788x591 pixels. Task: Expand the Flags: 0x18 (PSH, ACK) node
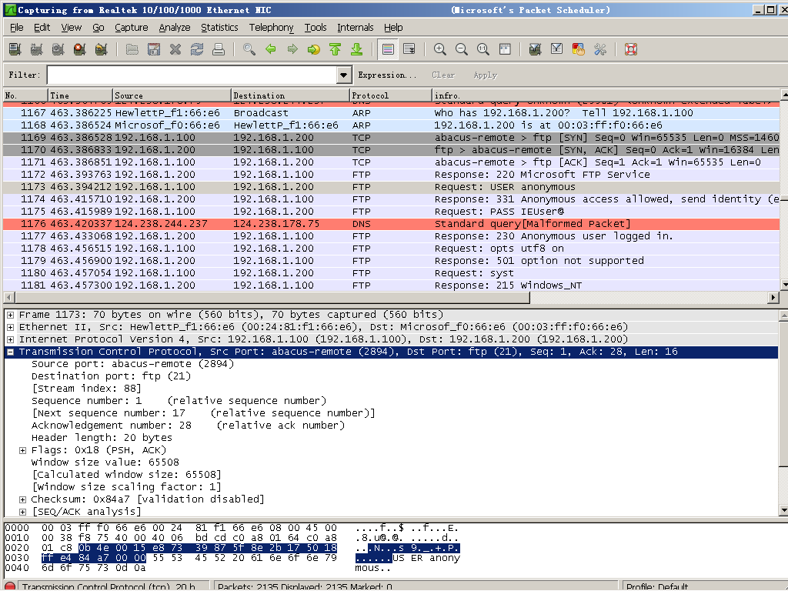[x=22, y=450]
